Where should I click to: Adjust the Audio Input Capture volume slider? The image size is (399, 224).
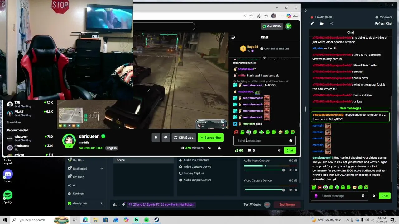coord(265,170)
